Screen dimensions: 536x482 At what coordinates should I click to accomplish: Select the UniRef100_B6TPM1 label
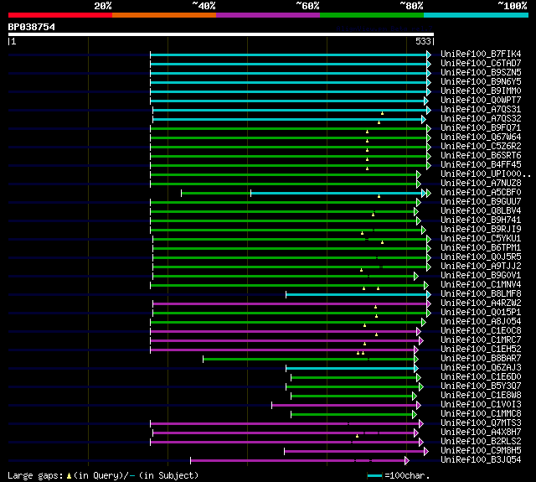coord(481,248)
